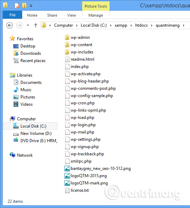Open the File menu

[x=12, y=15]
